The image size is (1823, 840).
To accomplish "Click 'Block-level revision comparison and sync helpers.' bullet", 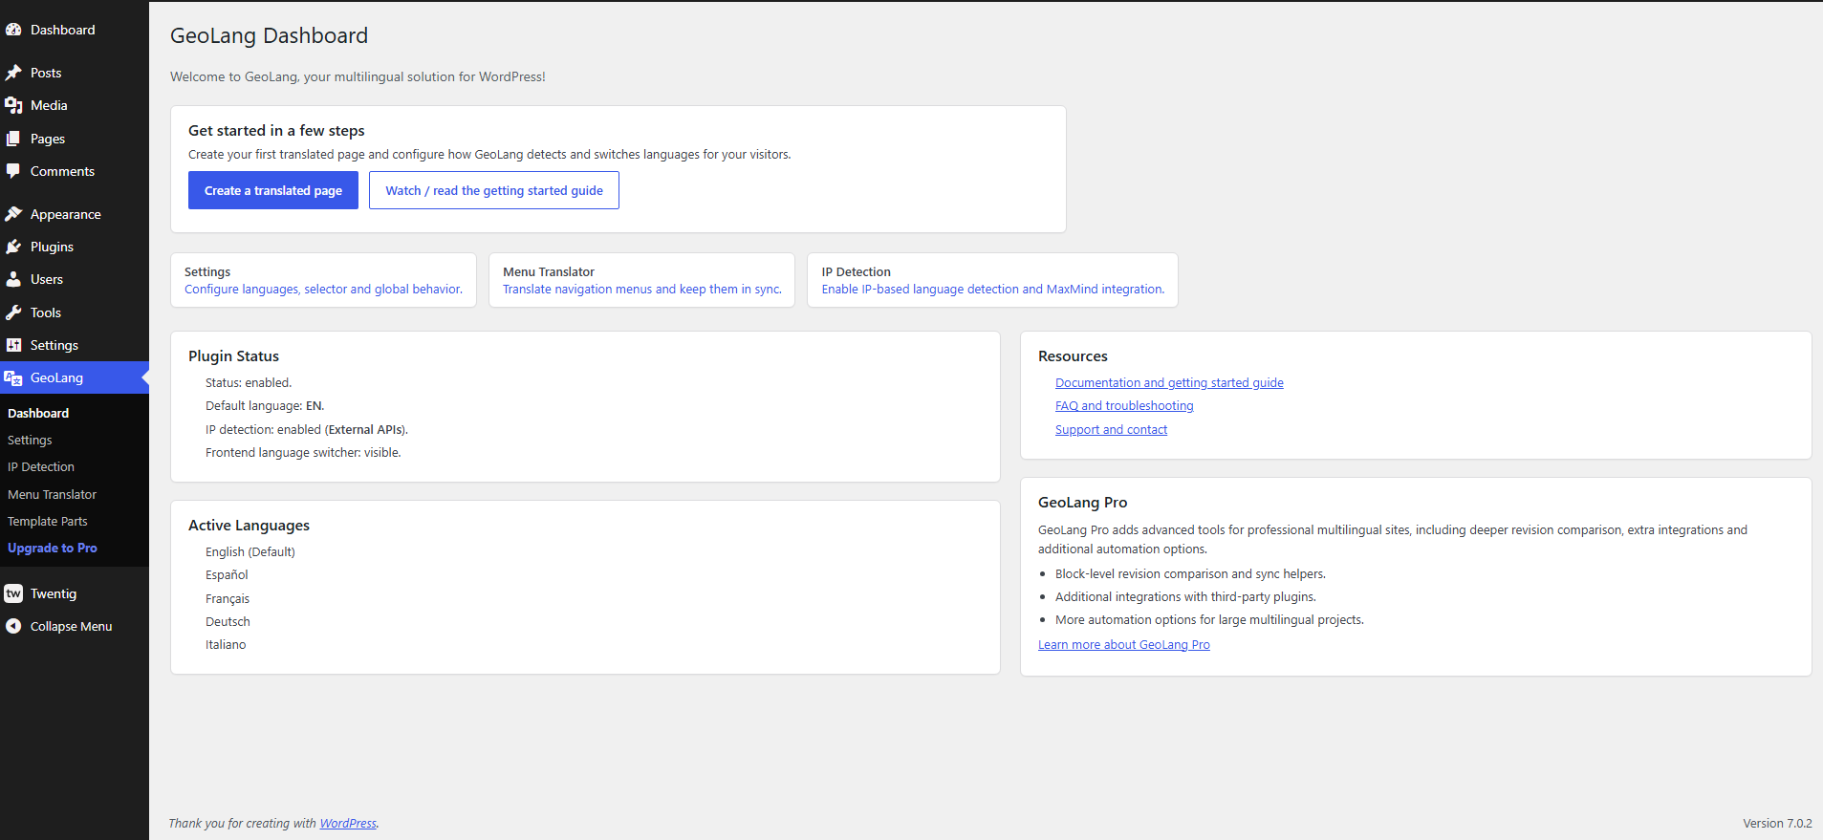I will tap(1190, 574).
